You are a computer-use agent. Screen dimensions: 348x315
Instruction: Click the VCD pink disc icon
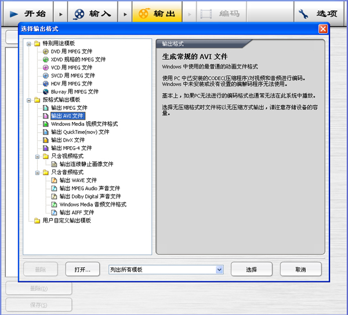[x=45, y=67]
